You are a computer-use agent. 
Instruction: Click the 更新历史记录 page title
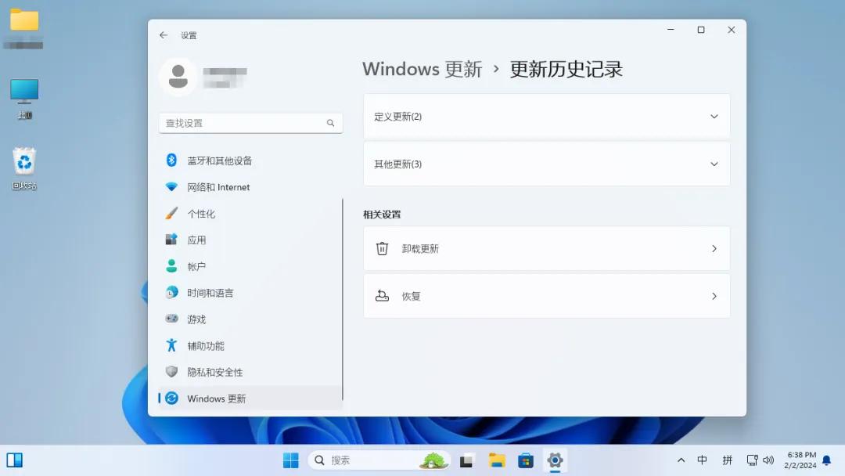point(566,69)
